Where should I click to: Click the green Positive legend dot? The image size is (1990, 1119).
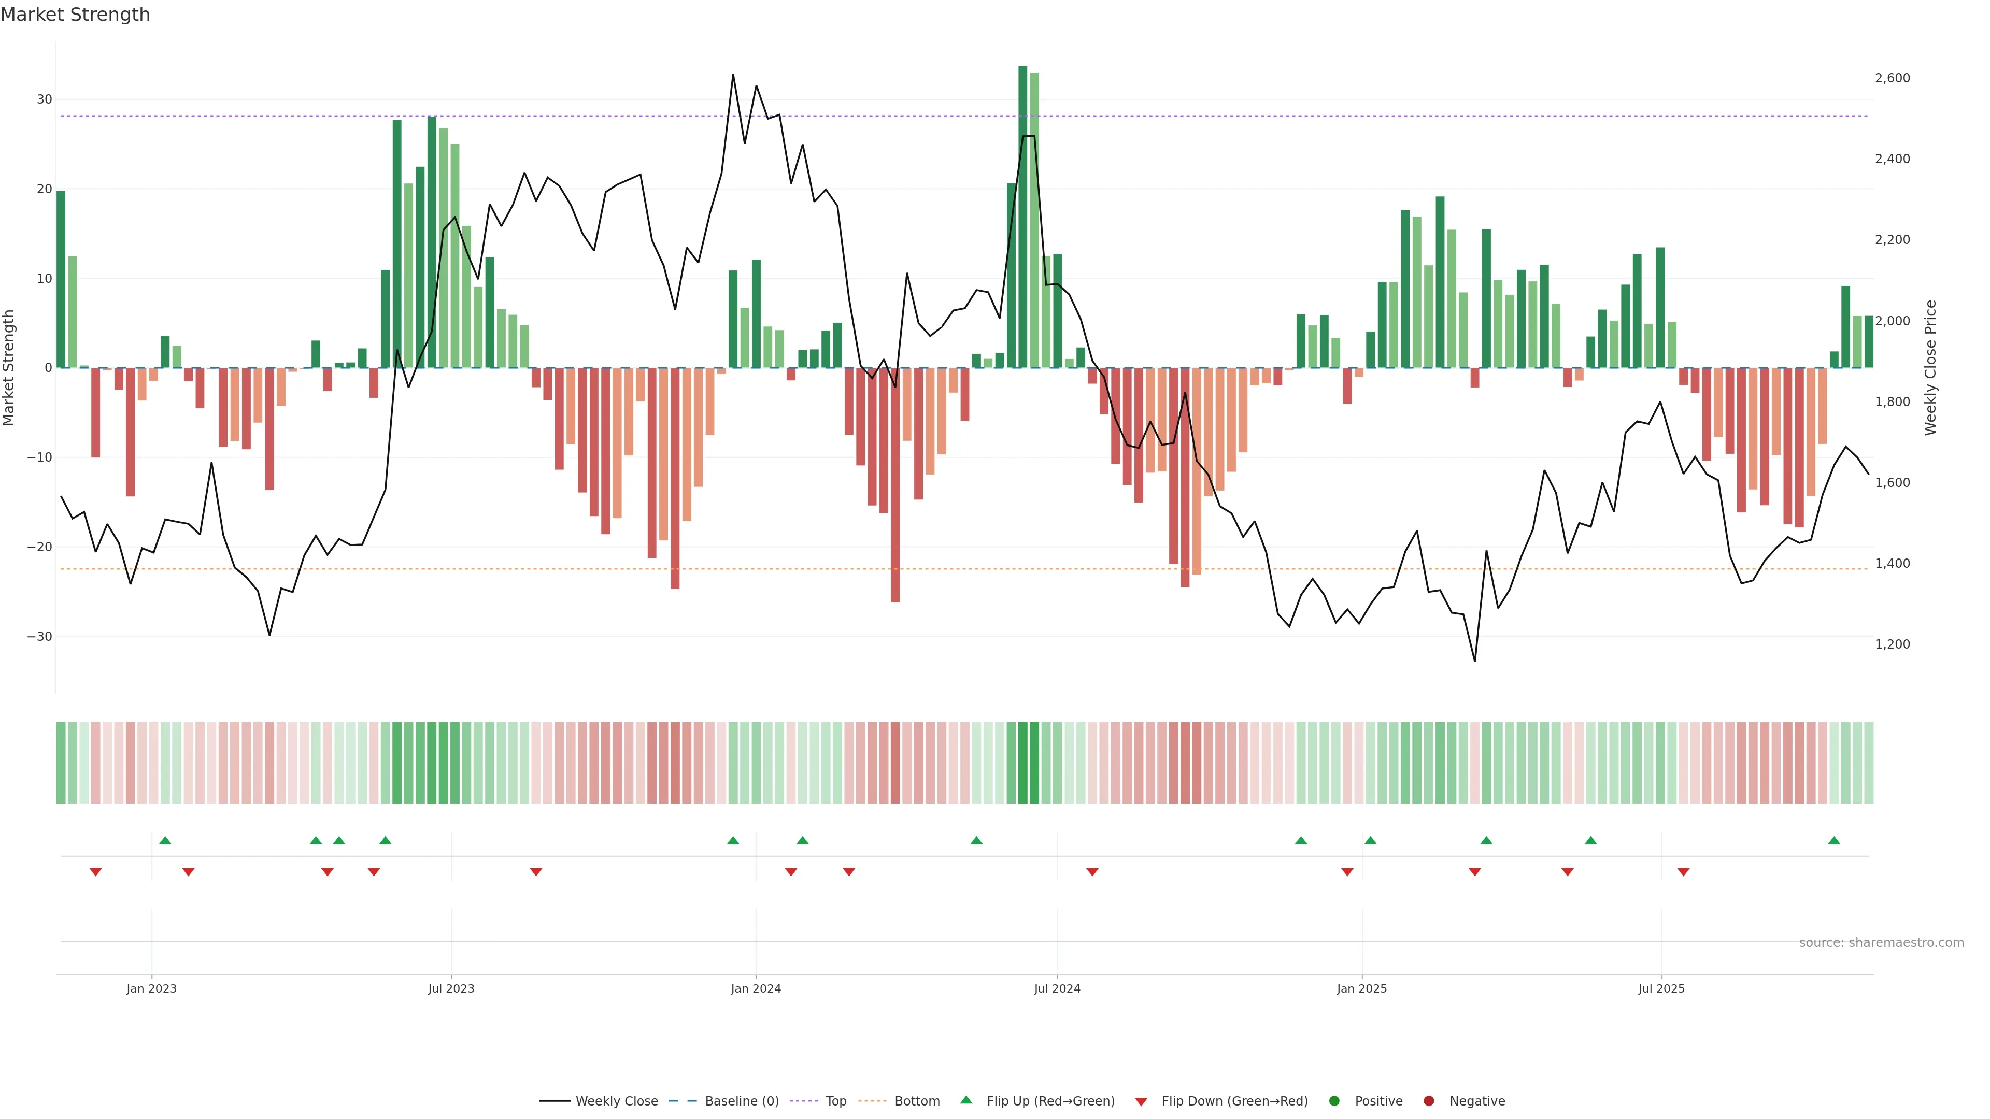pos(1334,1100)
